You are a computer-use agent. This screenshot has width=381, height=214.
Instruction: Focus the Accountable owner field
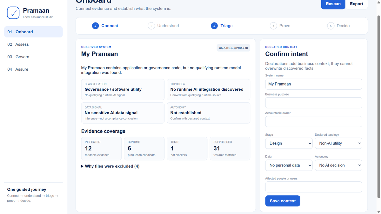pos(314,121)
